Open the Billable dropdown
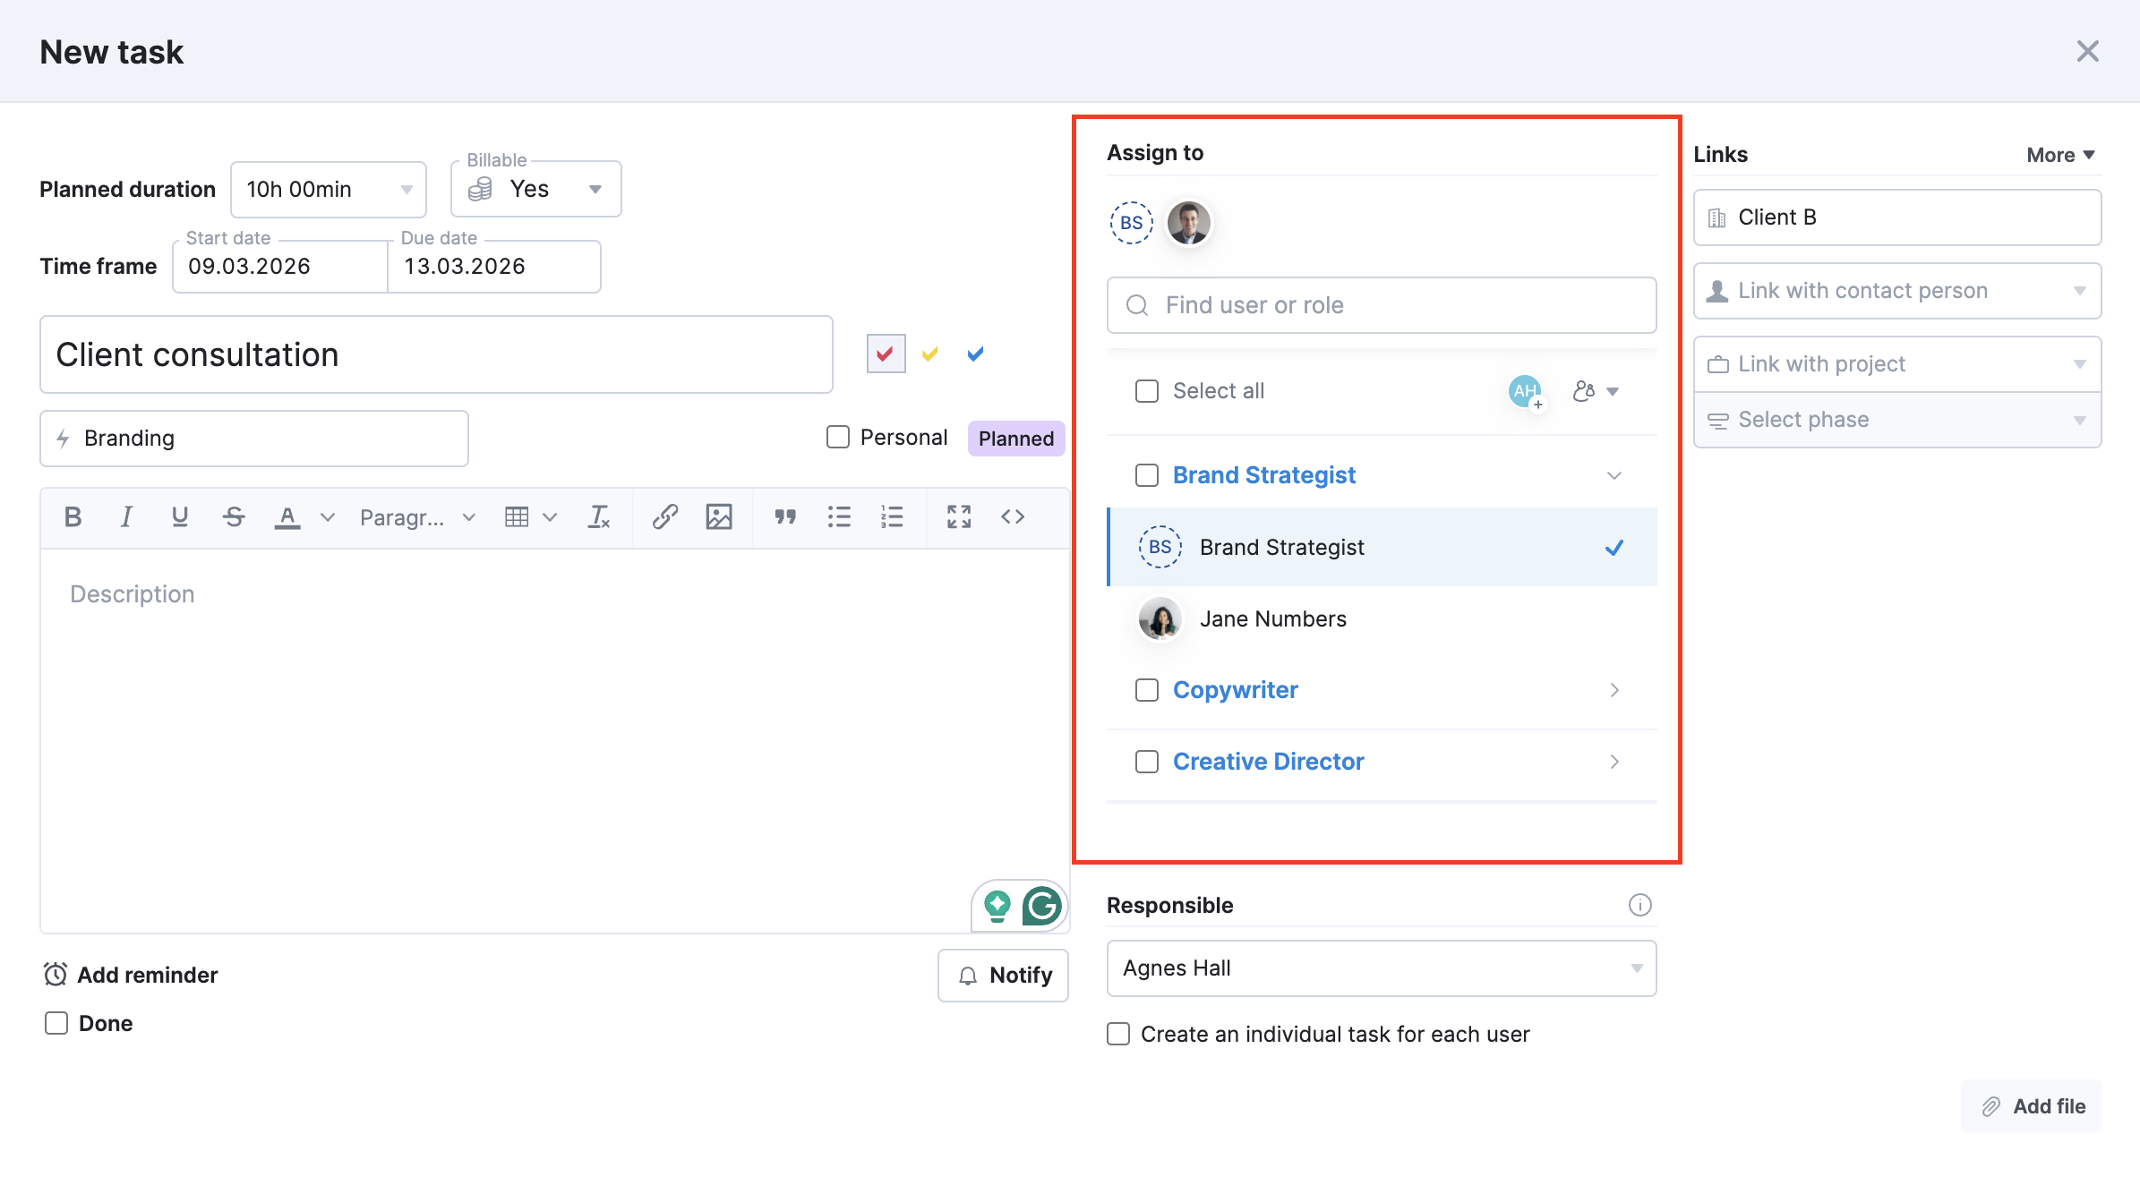 tap(535, 189)
